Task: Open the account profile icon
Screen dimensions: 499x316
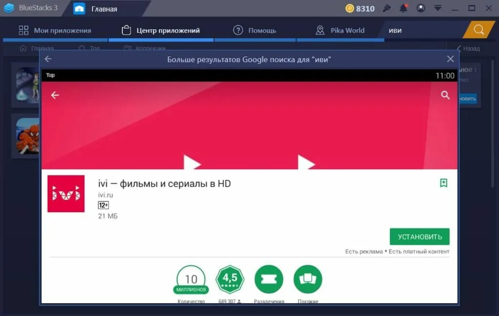Action: 421,8
